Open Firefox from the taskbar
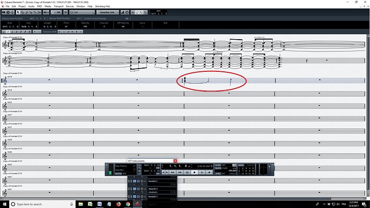This screenshot has height=208, width=370. pos(118,204)
